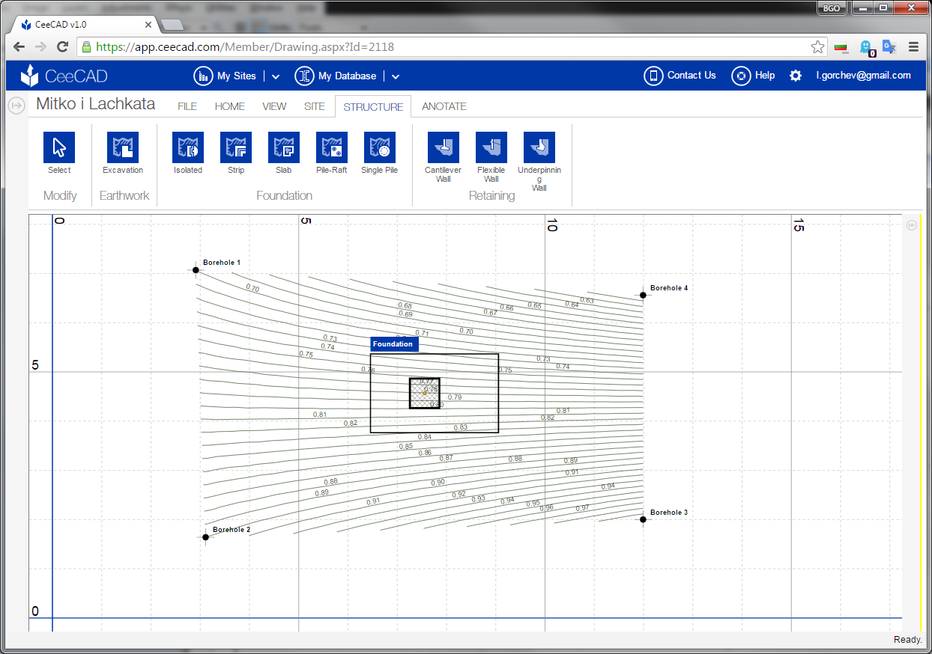
Task: Choose the Flexible Wall tool
Action: point(491,147)
